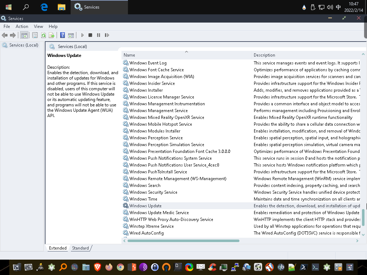Select Windows Push Notifications System Service
The width and height of the screenshot is (367, 275).
241,158
